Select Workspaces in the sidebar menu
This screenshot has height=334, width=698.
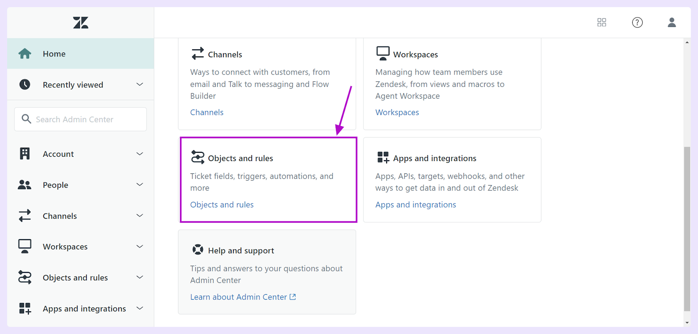[81, 246]
